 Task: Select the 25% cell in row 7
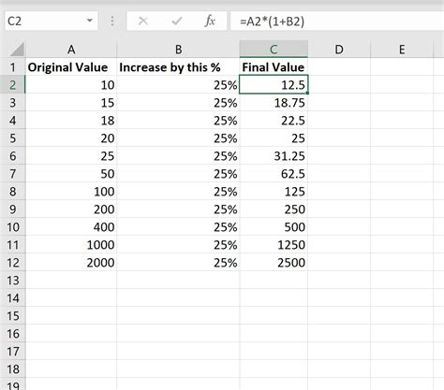178,174
